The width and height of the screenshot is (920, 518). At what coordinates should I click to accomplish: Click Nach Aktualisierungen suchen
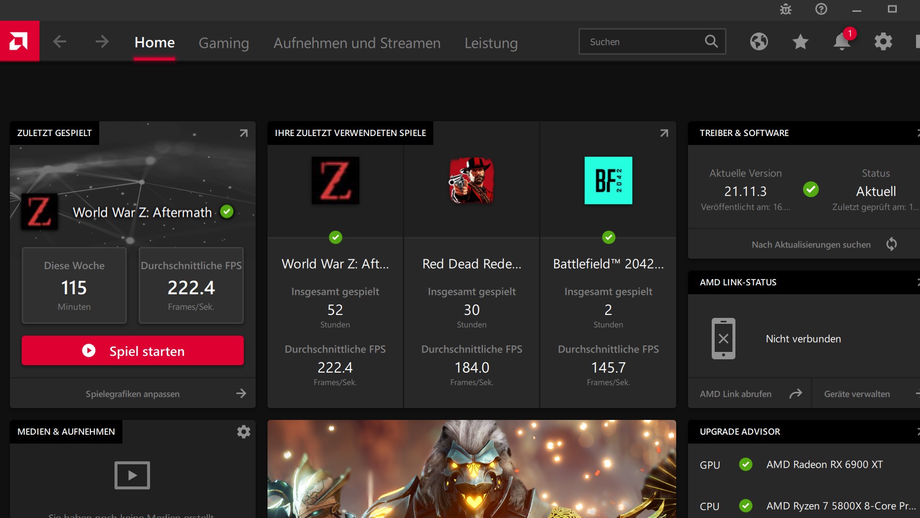[811, 244]
